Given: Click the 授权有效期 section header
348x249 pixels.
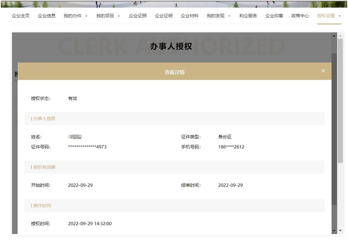Looking at the screenshot, I should [44, 167].
